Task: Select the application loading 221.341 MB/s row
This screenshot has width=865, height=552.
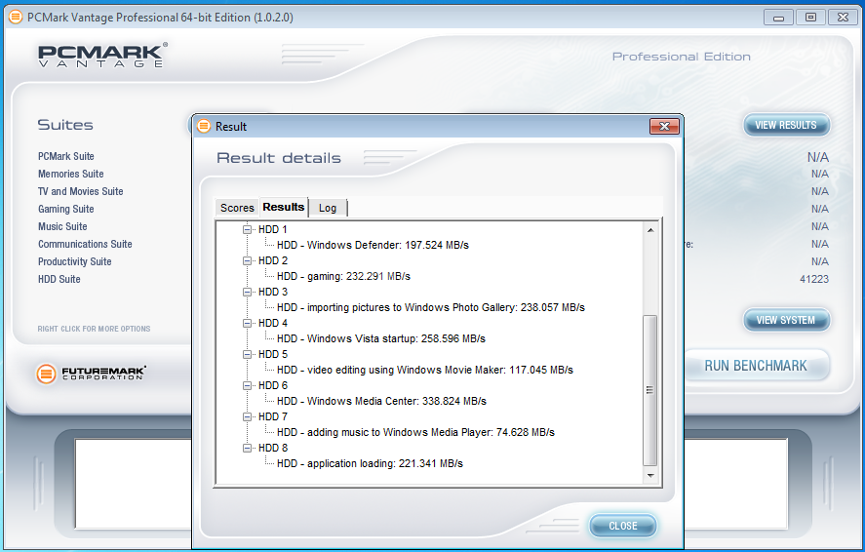Action: click(x=370, y=464)
